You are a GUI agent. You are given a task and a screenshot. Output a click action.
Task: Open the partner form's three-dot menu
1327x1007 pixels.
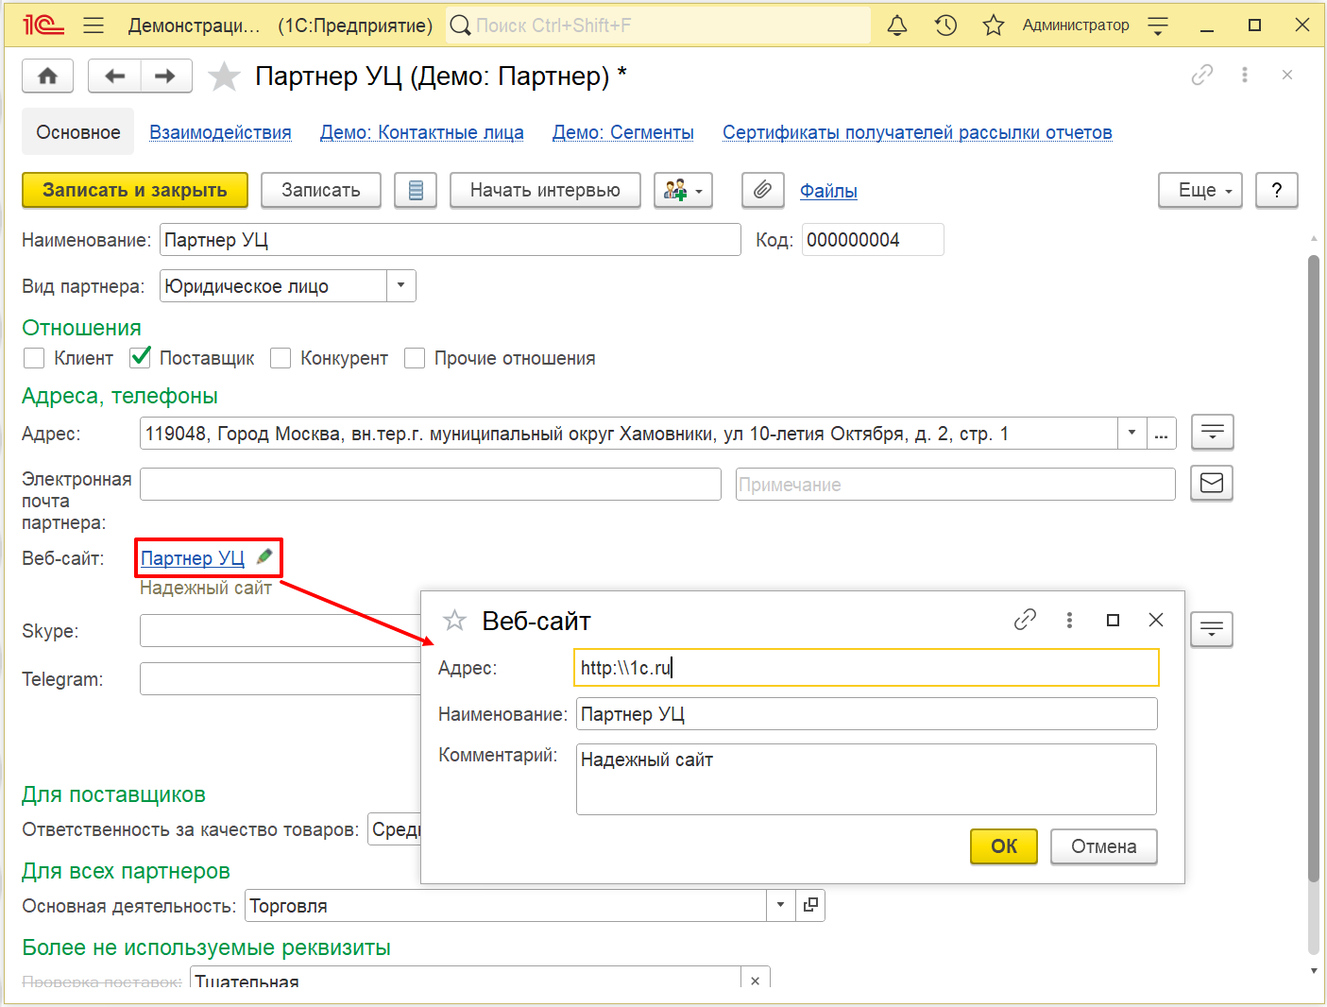coord(1245,75)
